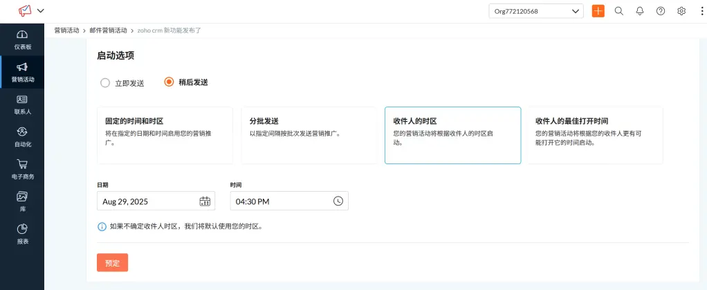Open the help question mark icon
The height and width of the screenshot is (290, 707).
click(661, 11)
